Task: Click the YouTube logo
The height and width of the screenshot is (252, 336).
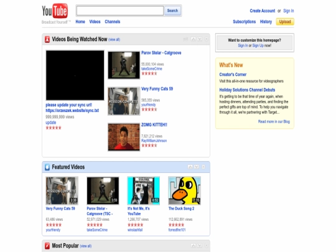Action: (x=55, y=11)
